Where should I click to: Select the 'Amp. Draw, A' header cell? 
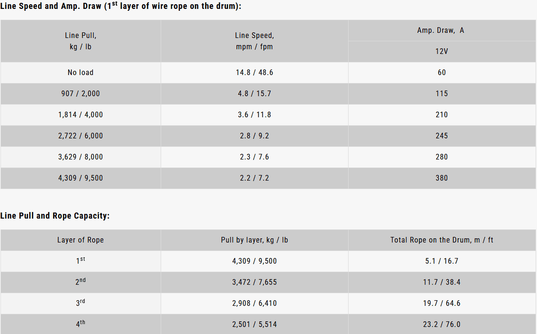442,30
